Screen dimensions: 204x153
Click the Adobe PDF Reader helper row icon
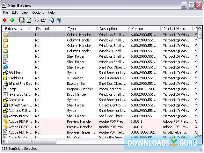tap(5, 132)
